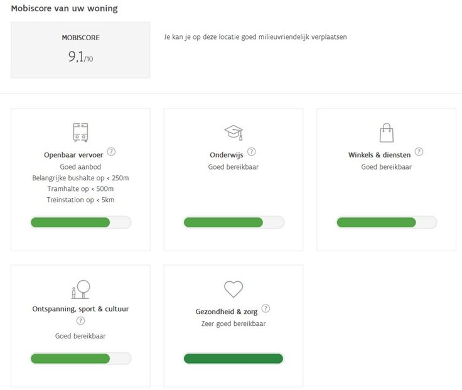This screenshot has height=390, width=462.
Task: Open help tooltip next to Winkels & diensten
Action: tap(419, 152)
